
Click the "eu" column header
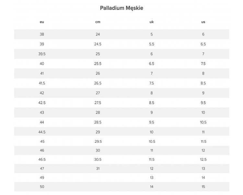[42, 22]
